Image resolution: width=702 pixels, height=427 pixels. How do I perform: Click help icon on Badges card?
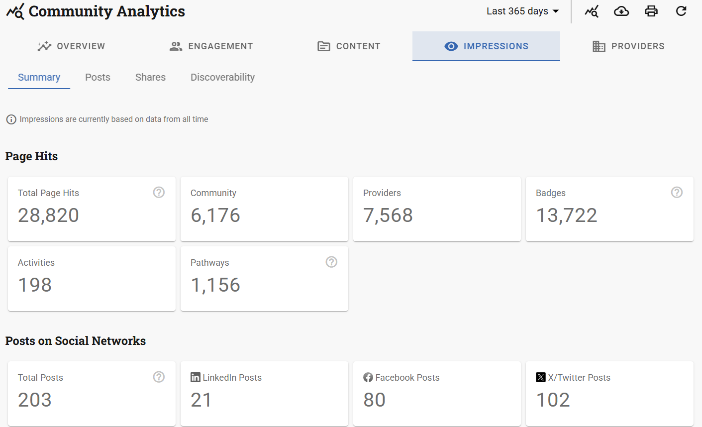[677, 193]
